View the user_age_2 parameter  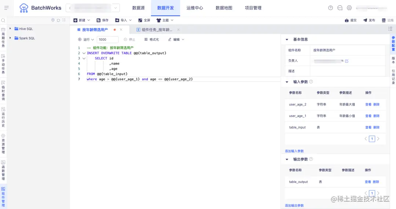(368, 104)
